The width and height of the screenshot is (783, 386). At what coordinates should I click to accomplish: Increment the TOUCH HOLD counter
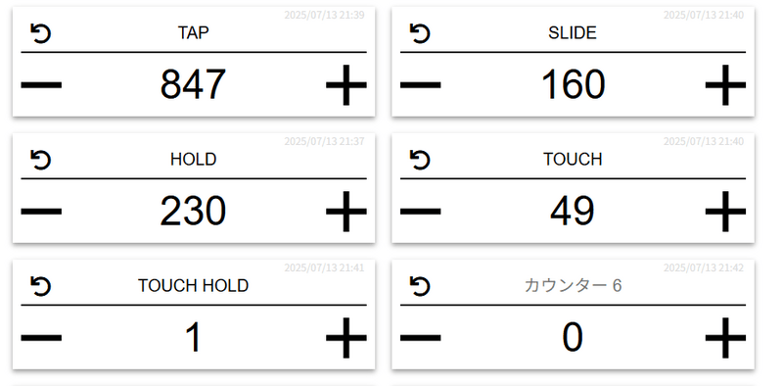(x=346, y=337)
